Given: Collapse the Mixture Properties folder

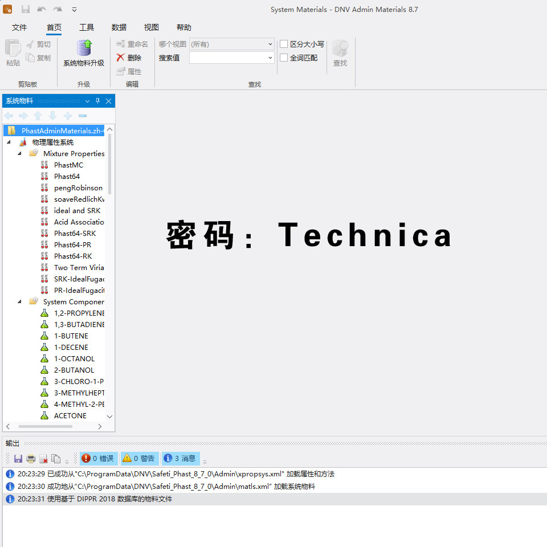Looking at the screenshot, I should (19, 153).
